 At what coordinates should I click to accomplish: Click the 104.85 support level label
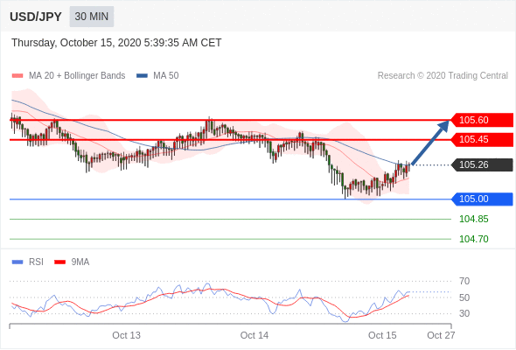coord(474,219)
